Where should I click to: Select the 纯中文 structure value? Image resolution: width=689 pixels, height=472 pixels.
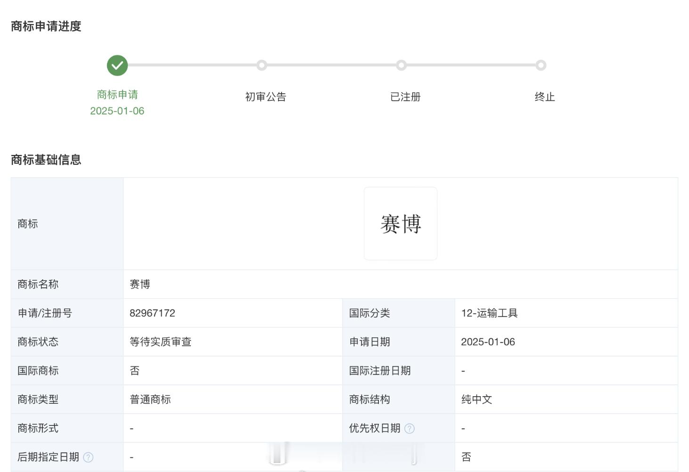(x=476, y=399)
